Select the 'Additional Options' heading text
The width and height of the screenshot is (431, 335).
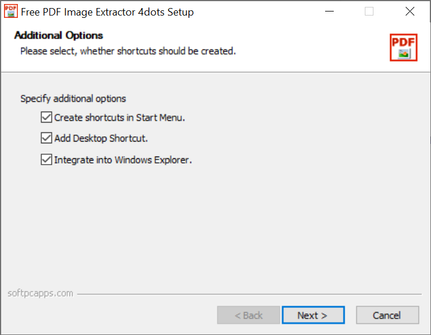(x=59, y=36)
